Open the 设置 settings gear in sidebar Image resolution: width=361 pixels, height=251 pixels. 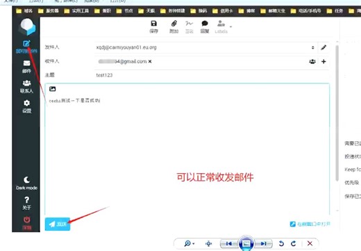26,106
